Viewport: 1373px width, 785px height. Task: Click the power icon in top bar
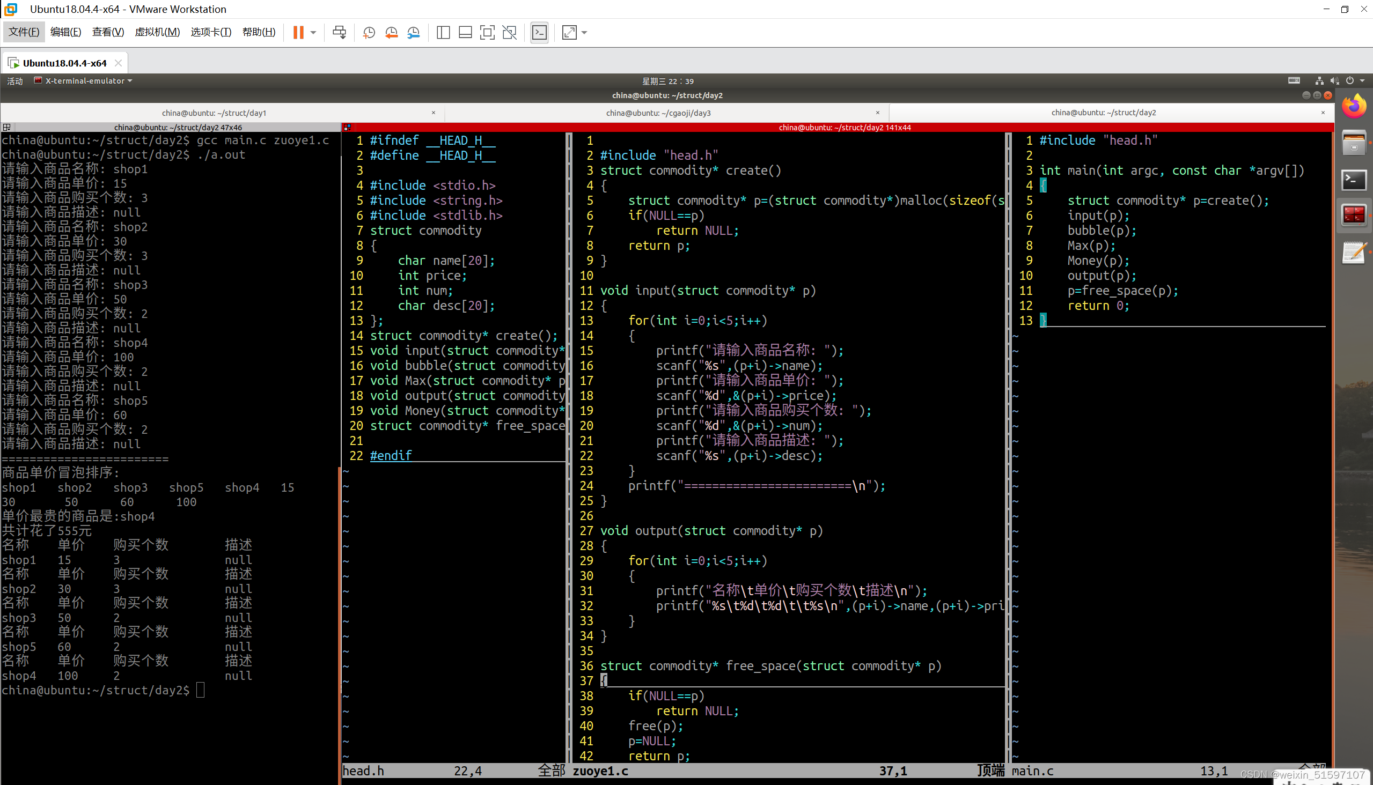[1350, 81]
